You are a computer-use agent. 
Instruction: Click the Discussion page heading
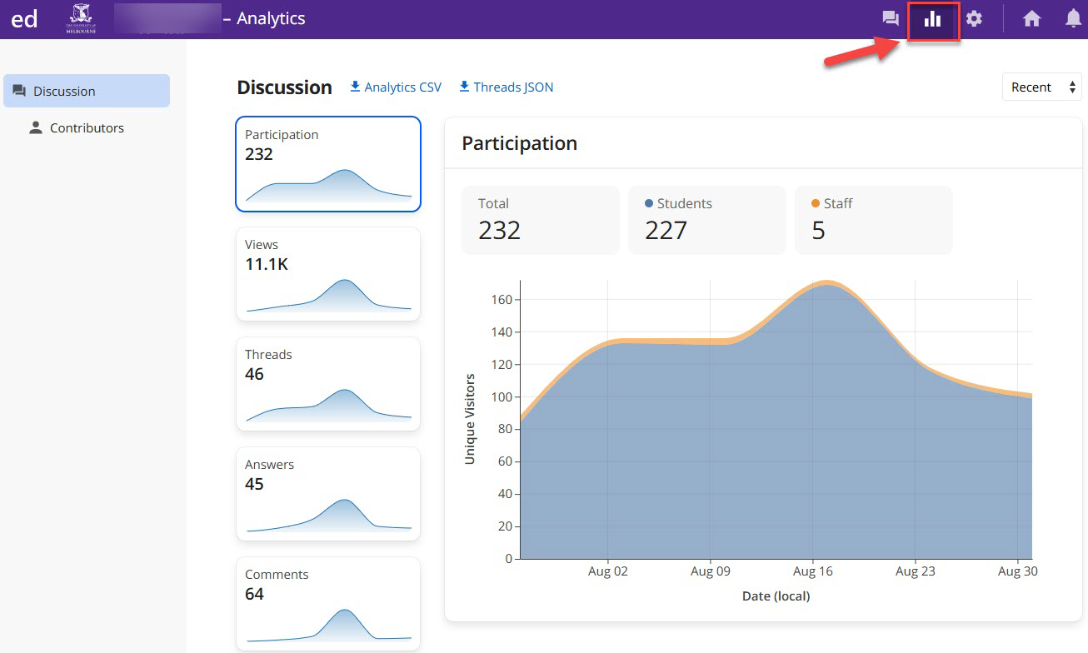(285, 87)
